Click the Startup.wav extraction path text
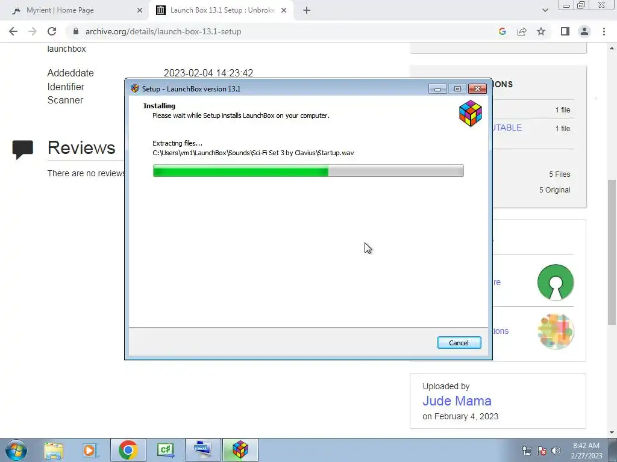This screenshot has height=462, width=617. pos(253,153)
